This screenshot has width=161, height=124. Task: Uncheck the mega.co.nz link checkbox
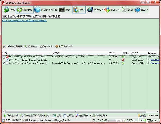tap(4, 57)
